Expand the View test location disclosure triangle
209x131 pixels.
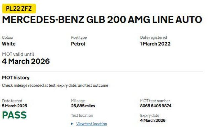(x=72, y=124)
